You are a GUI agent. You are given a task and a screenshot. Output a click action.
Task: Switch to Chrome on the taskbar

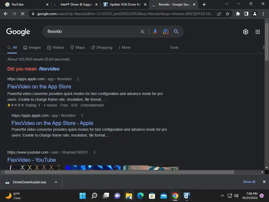(x=175, y=196)
